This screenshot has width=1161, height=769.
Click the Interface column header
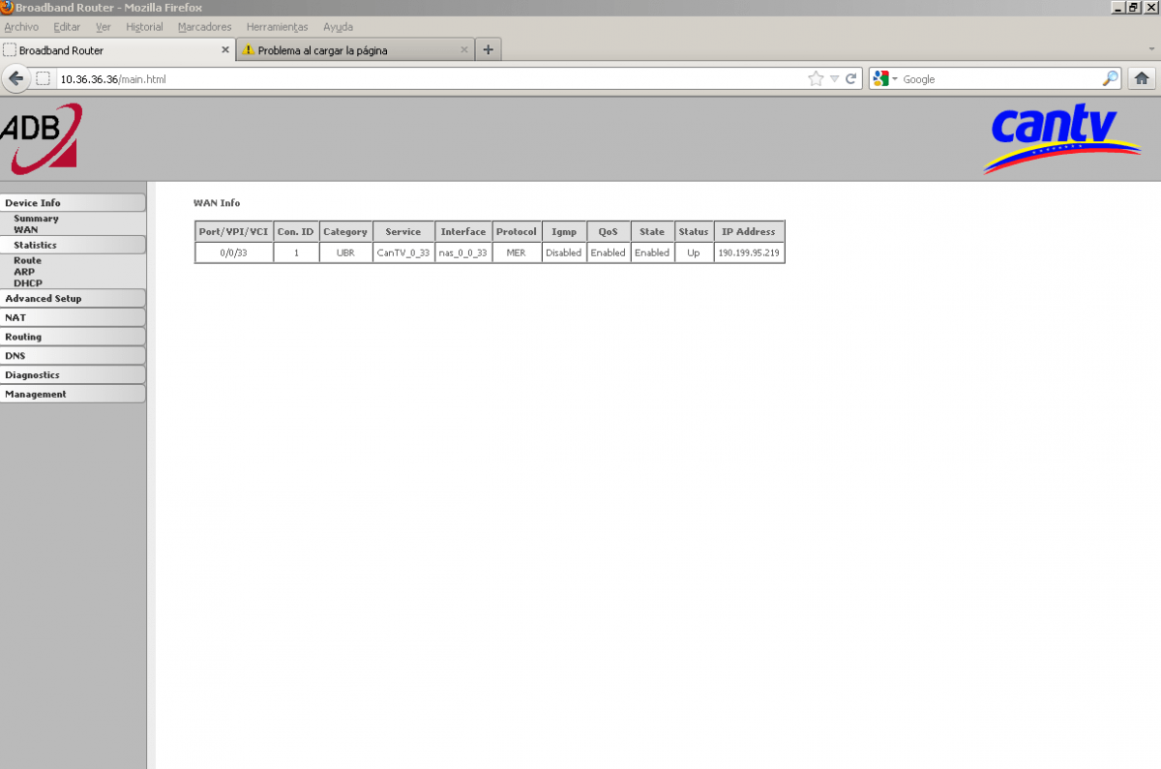pyautogui.click(x=463, y=232)
